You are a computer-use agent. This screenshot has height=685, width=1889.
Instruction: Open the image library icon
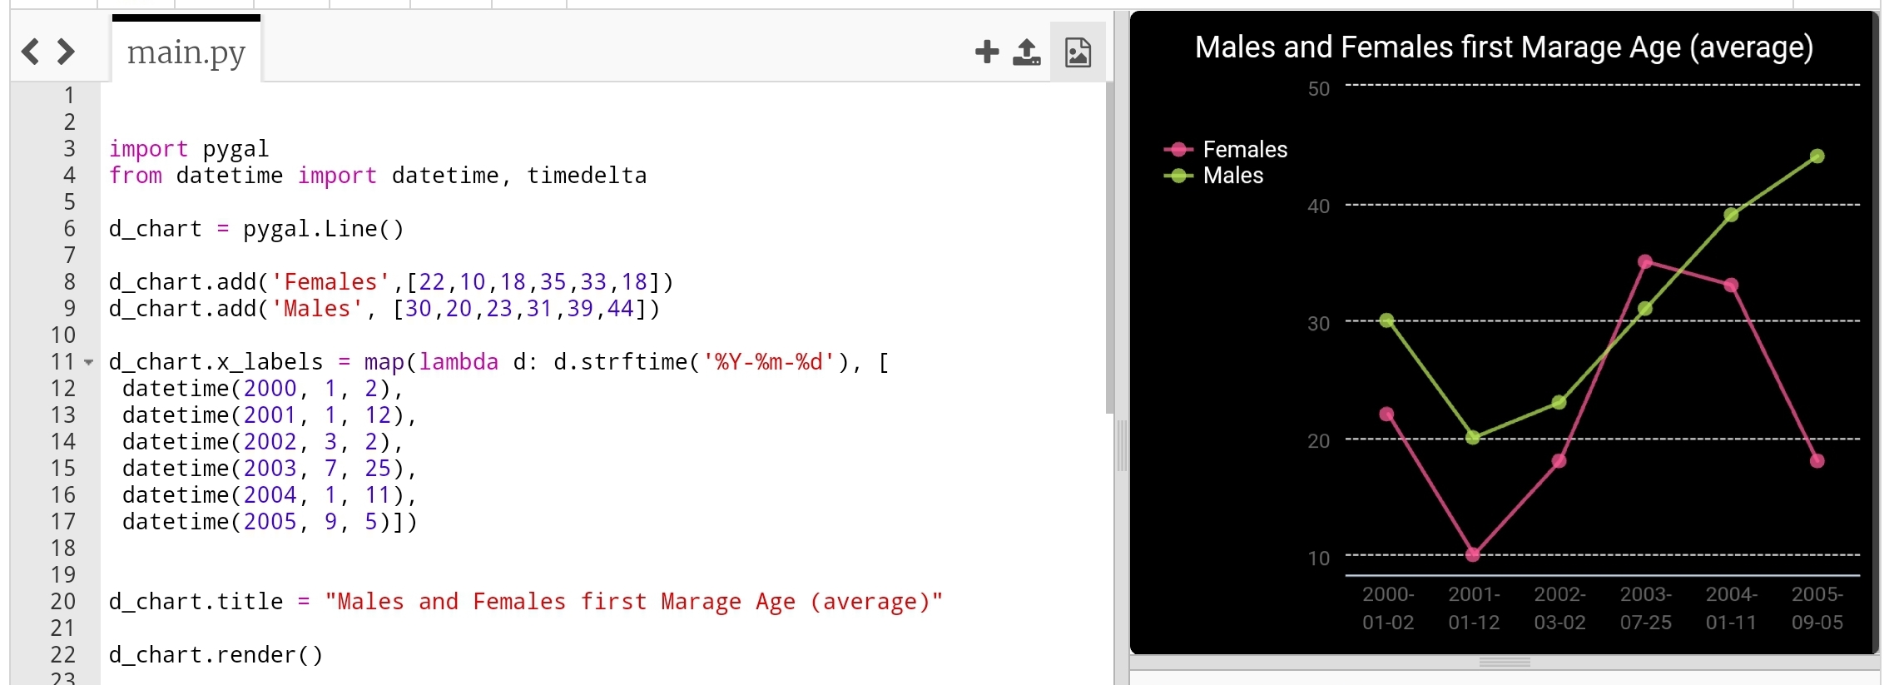click(1078, 52)
